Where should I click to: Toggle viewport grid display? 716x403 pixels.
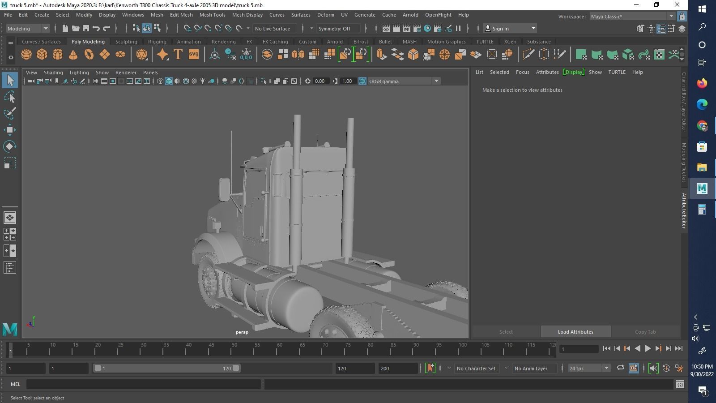tap(96, 81)
